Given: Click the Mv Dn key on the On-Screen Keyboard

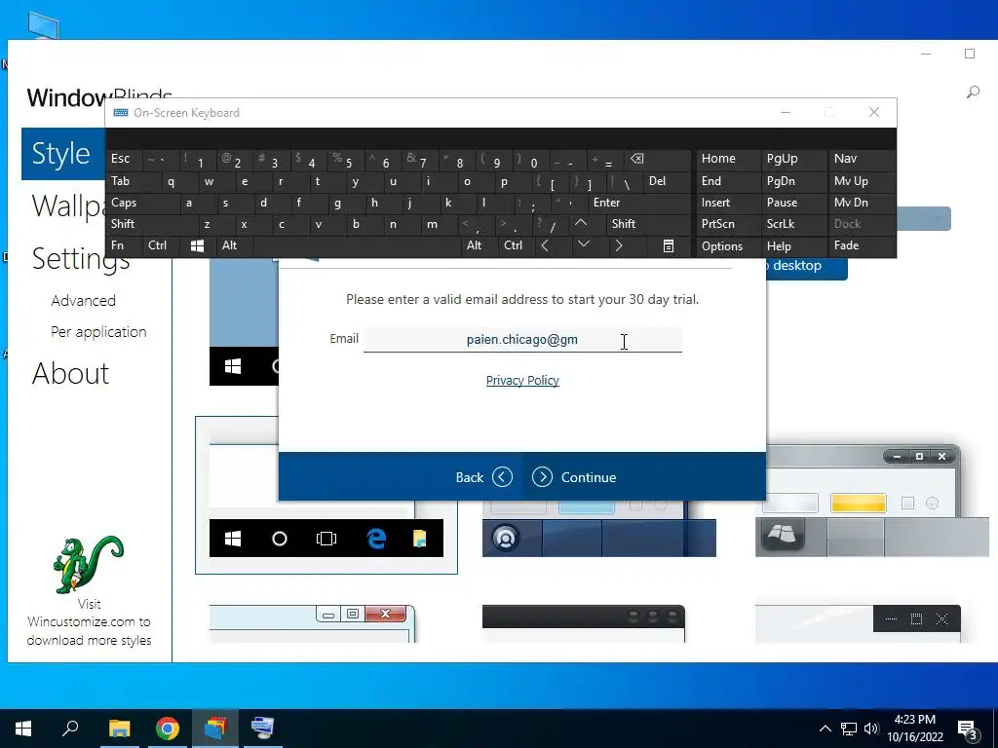Looking at the screenshot, I should point(862,203).
